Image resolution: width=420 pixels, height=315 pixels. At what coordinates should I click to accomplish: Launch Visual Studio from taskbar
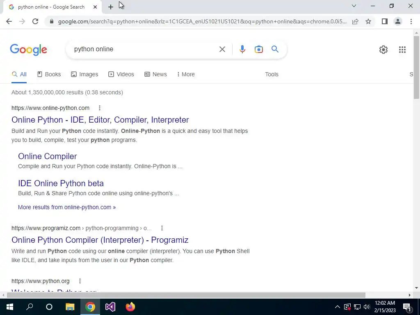(x=110, y=307)
